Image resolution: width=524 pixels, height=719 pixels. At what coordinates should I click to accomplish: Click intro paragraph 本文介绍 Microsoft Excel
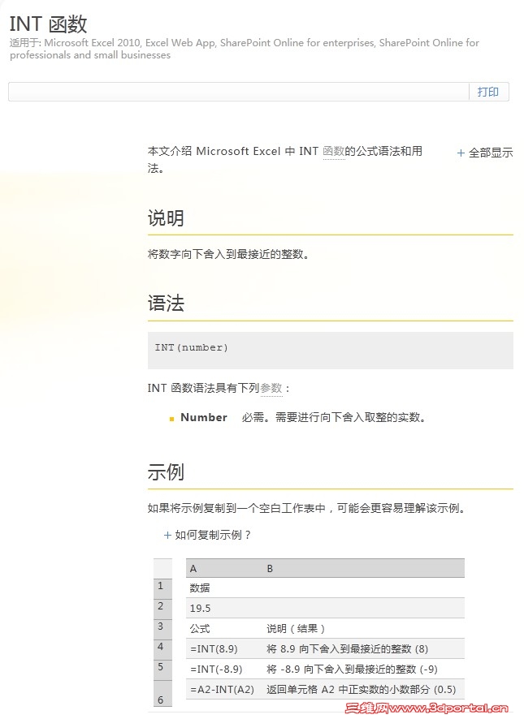(x=284, y=159)
